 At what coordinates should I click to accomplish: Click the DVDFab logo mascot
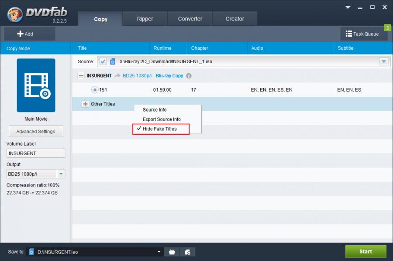15,14
